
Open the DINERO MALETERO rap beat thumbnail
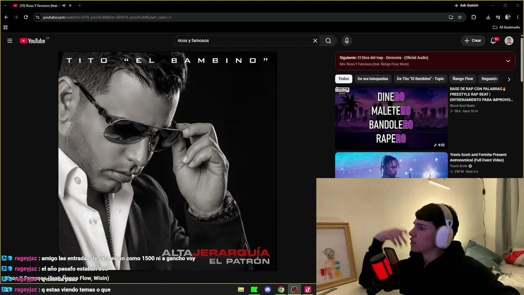click(x=391, y=118)
